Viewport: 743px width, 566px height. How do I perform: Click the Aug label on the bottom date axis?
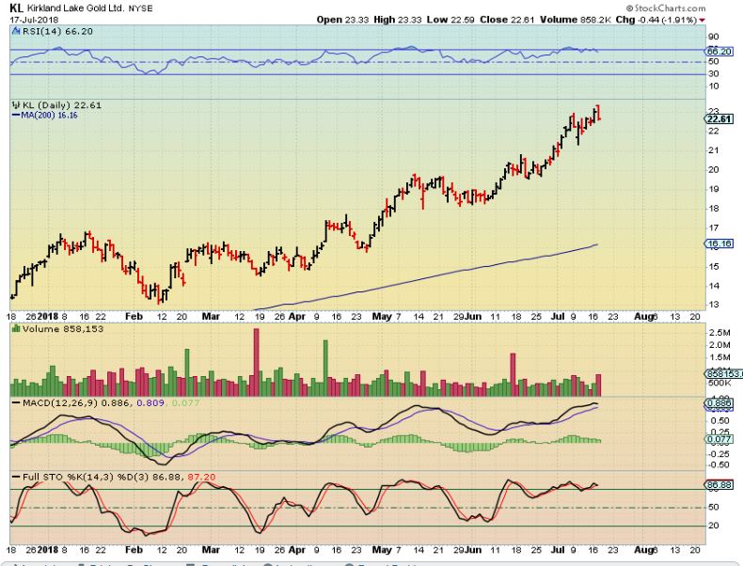644,549
